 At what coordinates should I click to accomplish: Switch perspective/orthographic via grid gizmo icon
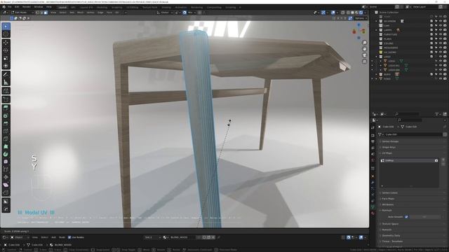pyautogui.click(x=365, y=62)
